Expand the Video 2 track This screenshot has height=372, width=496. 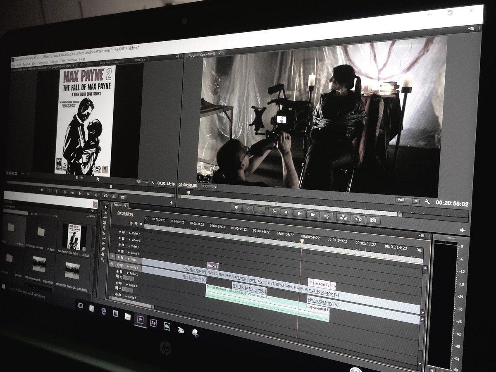(x=129, y=253)
